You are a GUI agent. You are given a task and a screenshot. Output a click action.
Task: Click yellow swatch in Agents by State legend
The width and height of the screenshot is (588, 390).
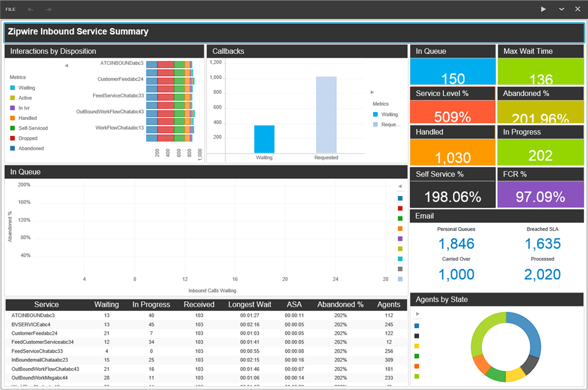tap(417, 346)
